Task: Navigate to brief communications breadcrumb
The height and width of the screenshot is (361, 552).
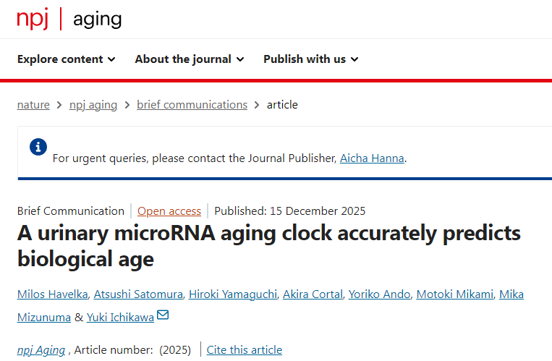Action: tap(192, 105)
